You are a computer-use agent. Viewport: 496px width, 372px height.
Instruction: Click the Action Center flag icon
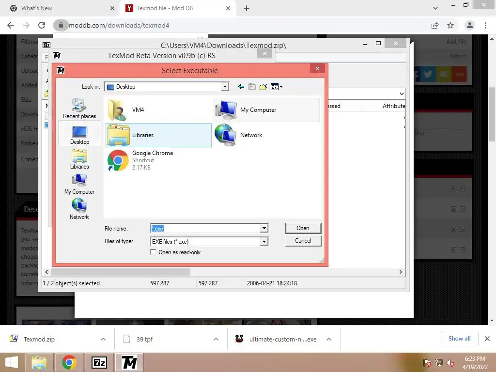point(427,363)
